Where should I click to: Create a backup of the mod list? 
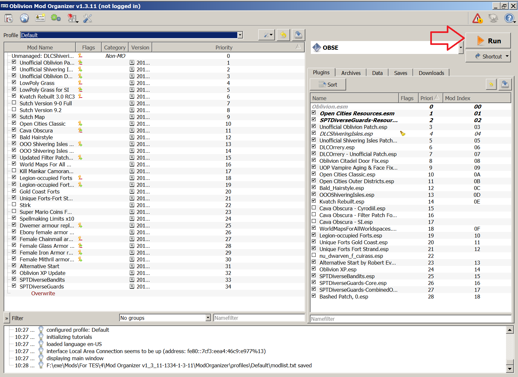coord(298,35)
